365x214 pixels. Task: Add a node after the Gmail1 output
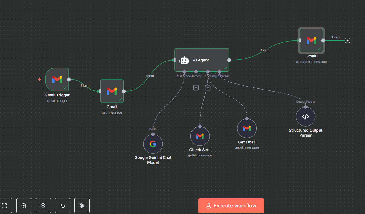click(x=347, y=40)
